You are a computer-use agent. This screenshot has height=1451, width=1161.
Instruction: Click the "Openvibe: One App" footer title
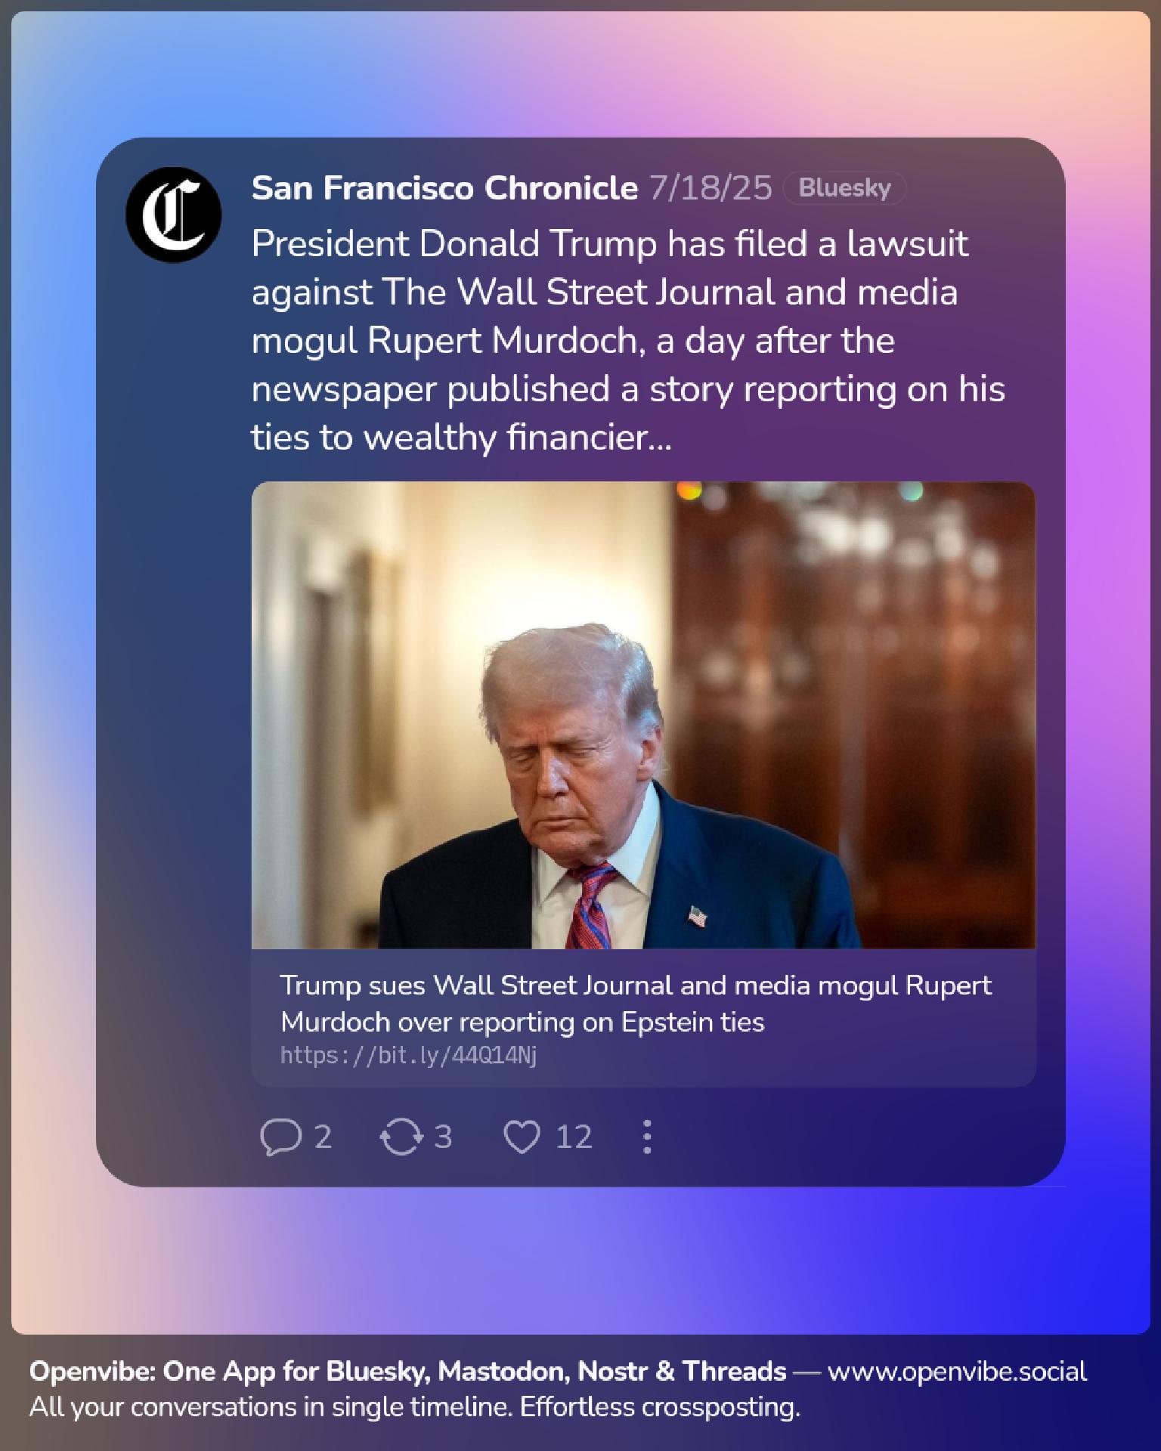click(408, 1371)
